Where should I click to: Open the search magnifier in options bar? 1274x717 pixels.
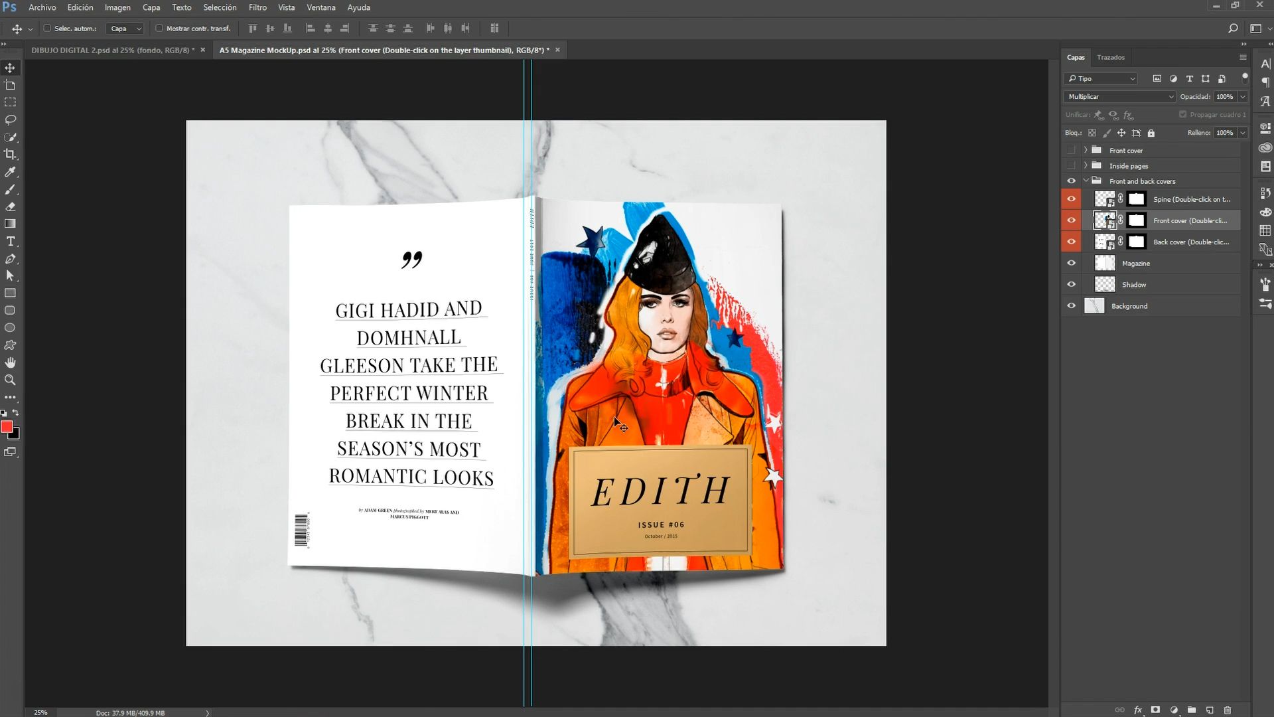click(x=1233, y=29)
